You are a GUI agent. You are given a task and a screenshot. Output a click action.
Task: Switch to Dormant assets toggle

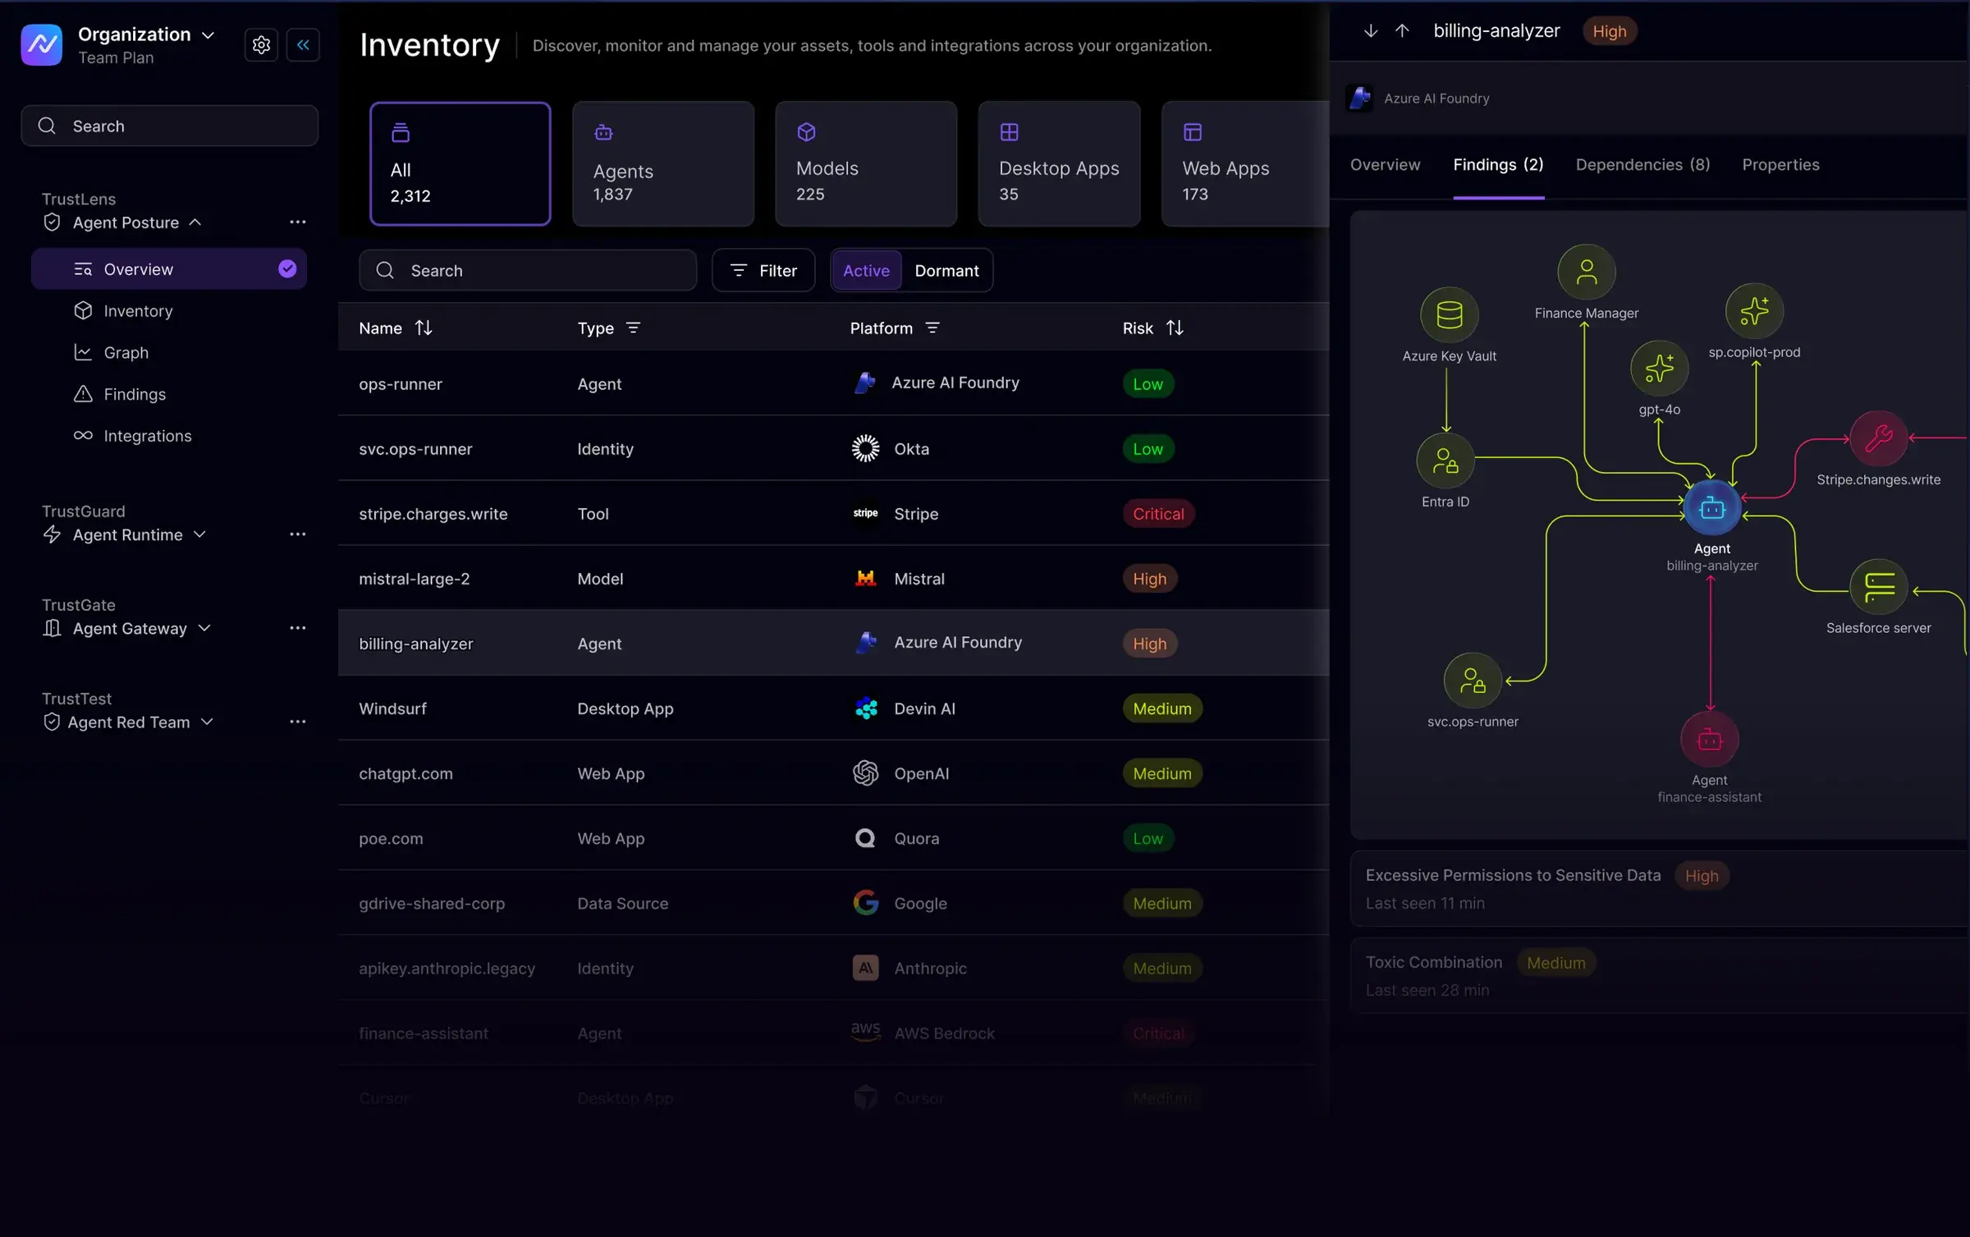pyautogui.click(x=946, y=270)
